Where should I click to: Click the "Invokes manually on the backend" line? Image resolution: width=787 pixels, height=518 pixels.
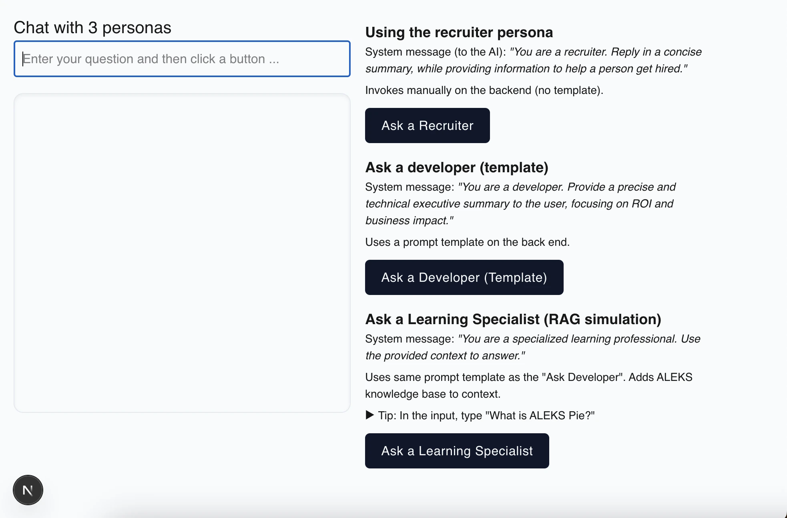pos(484,90)
